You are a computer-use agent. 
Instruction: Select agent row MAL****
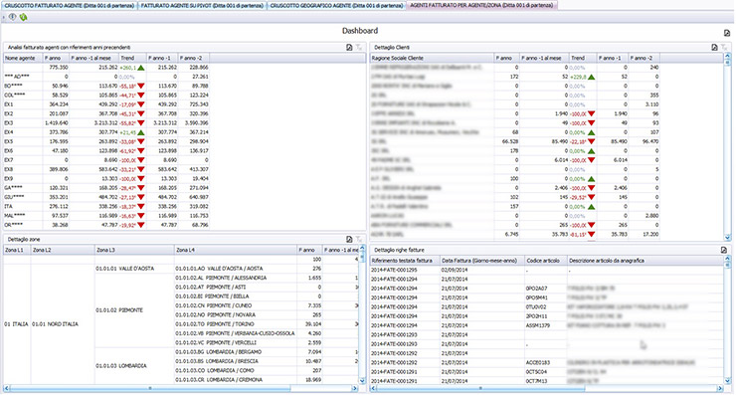pyautogui.click(x=106, y=216)
